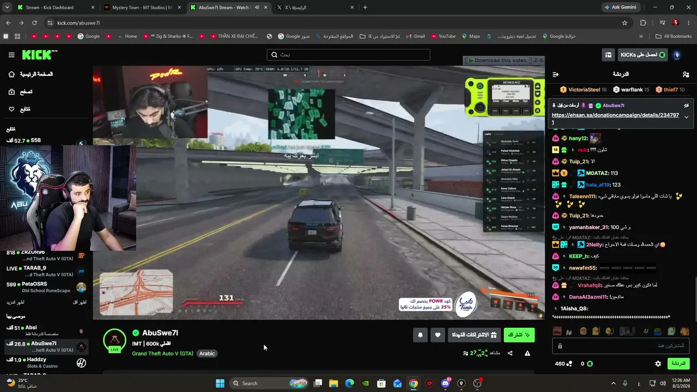Click the Grand Theft Auto V category link
Image resolution: width=697 pixels, height=392 pixels.
pos(162,353)
